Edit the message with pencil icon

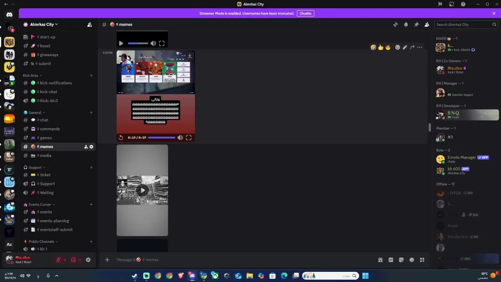pyautogui.click(x=405, y=47)
